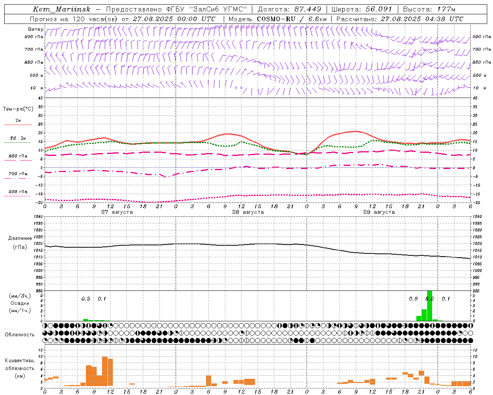
Task: Click the longitude value "Долгота: 87.449"
Action: click(289, 9)
